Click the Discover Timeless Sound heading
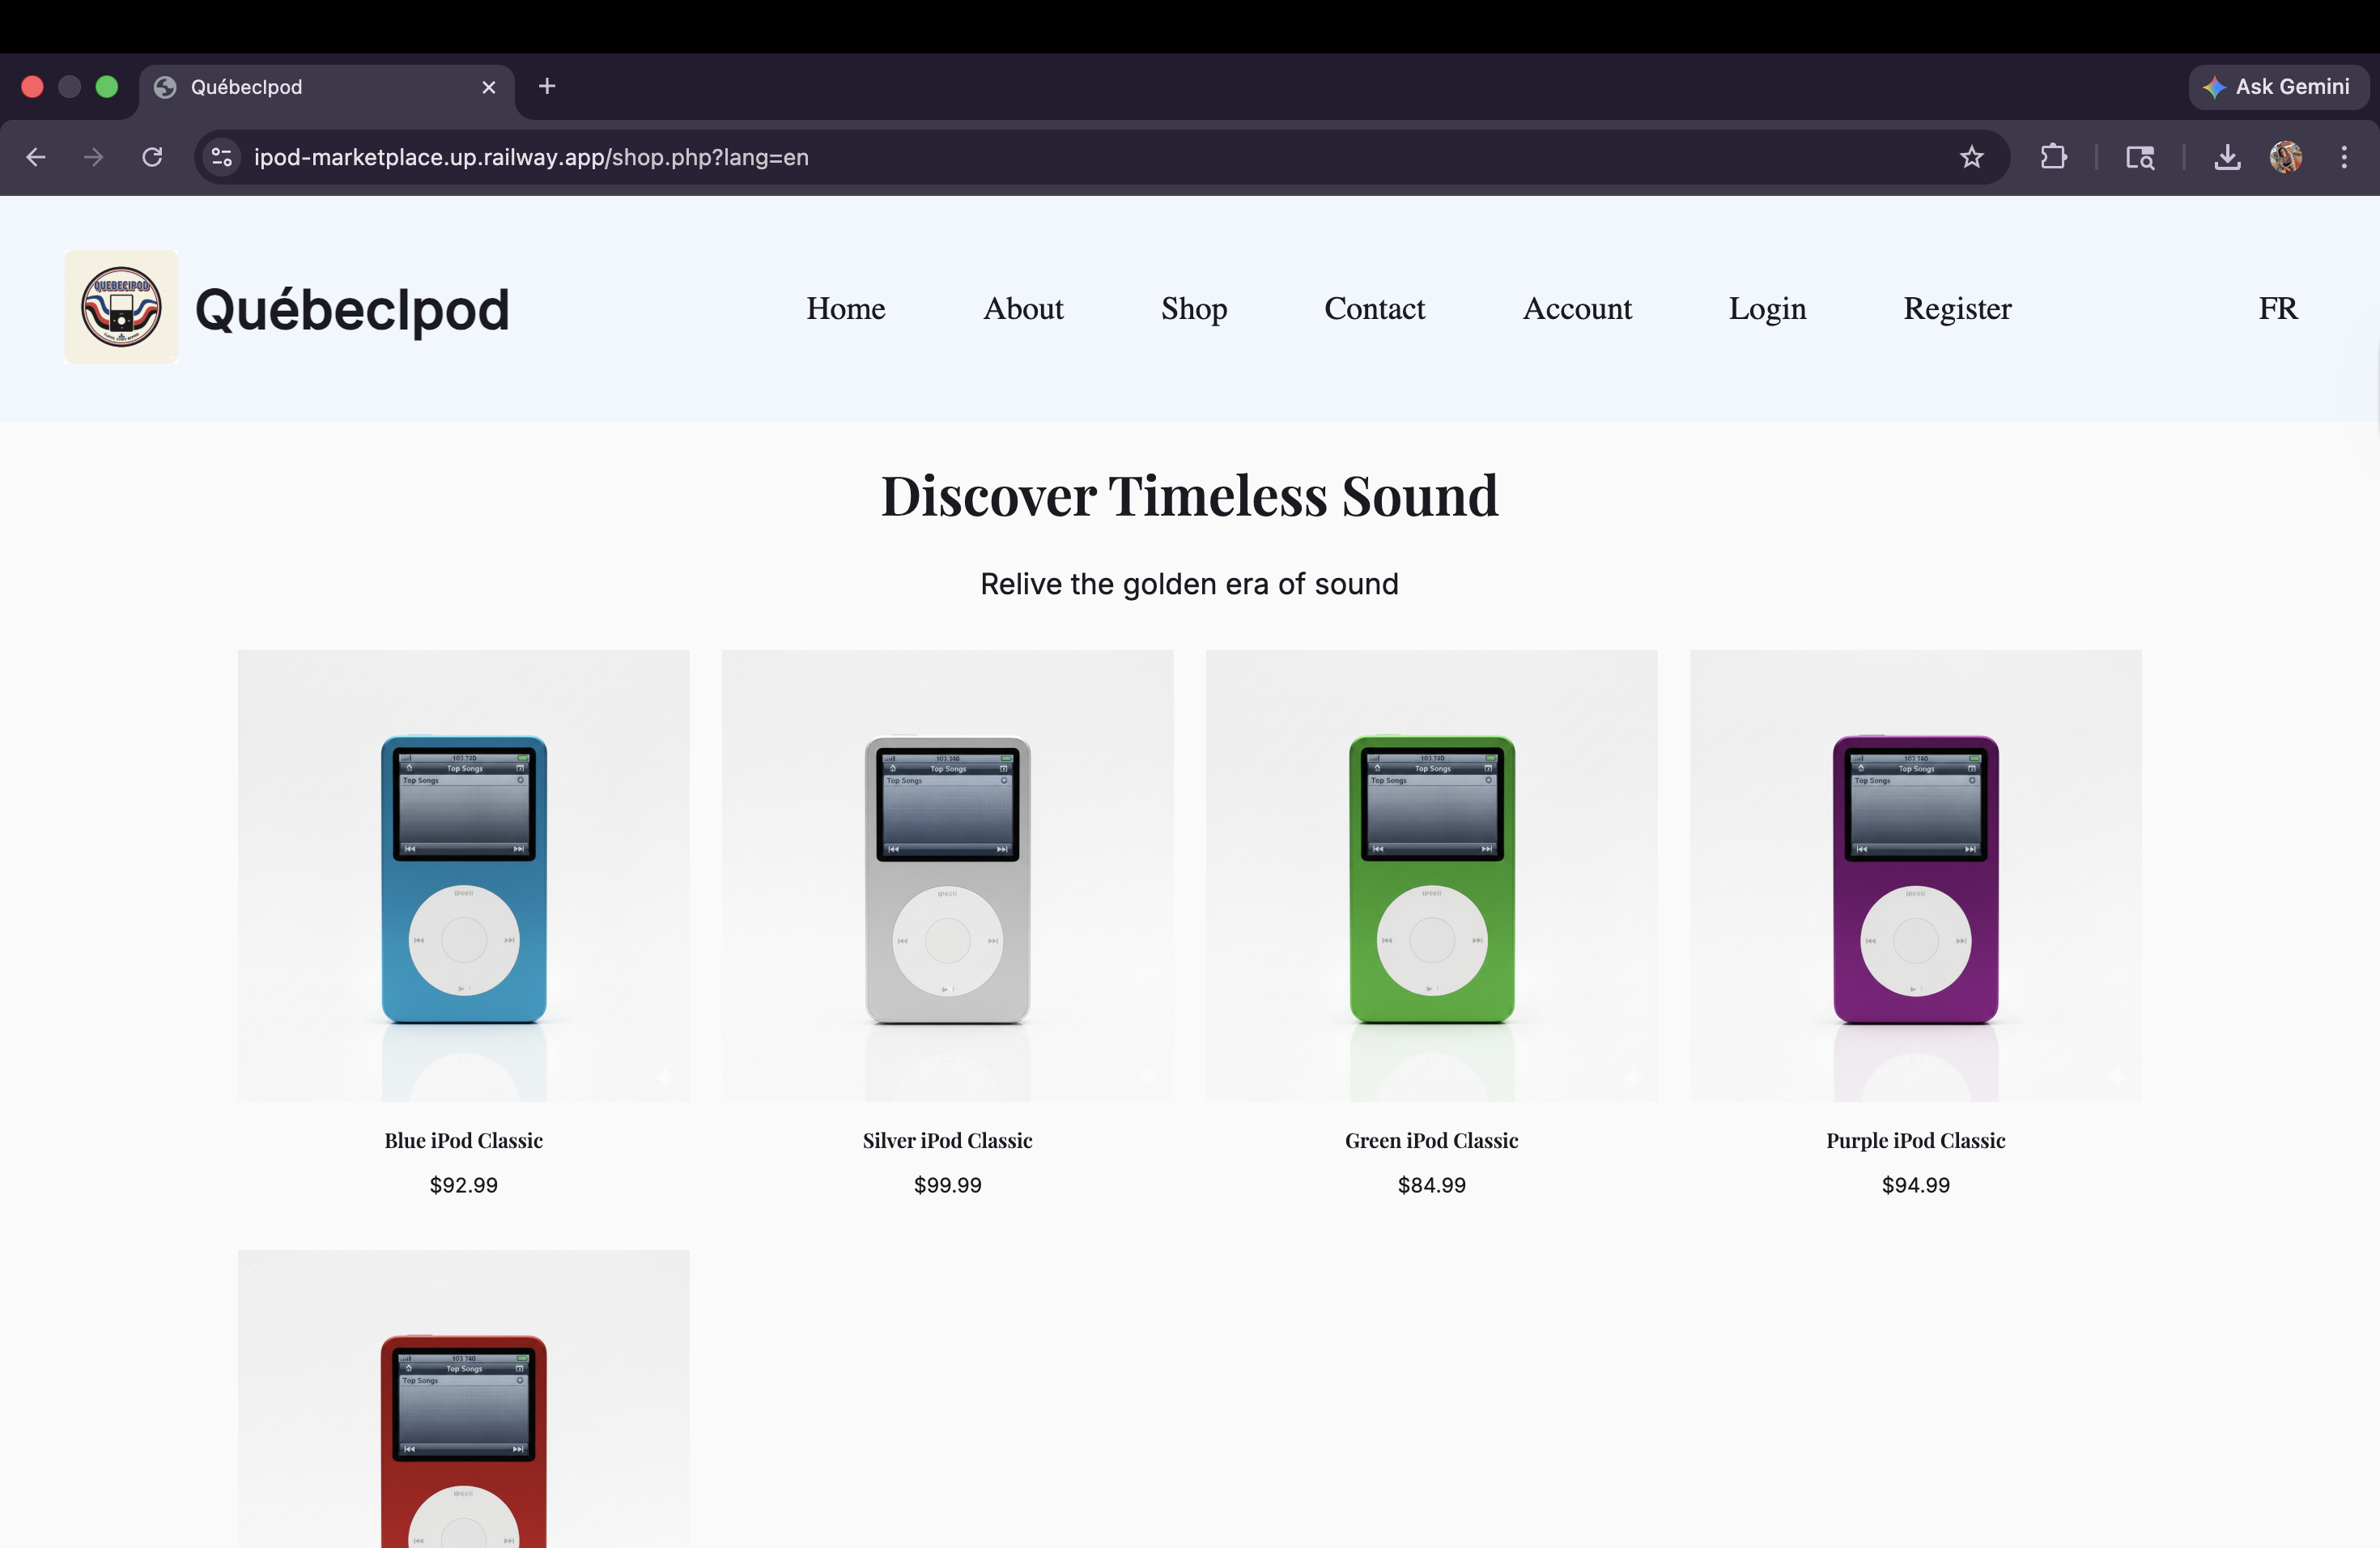This screenshot has height=1548, width=2380. 1189,496
